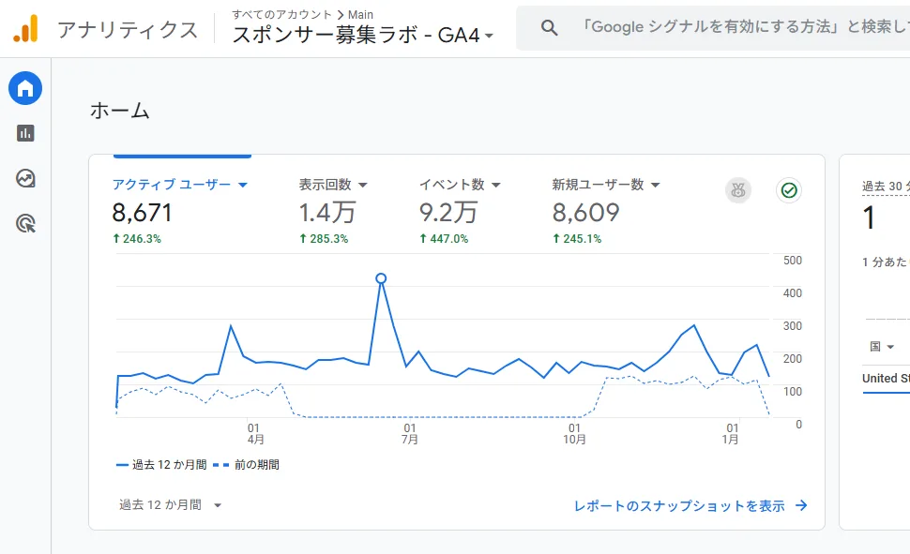Click the Main breadcrumb item
Viewport: 910px width, 554px height.
click(361, 14)
